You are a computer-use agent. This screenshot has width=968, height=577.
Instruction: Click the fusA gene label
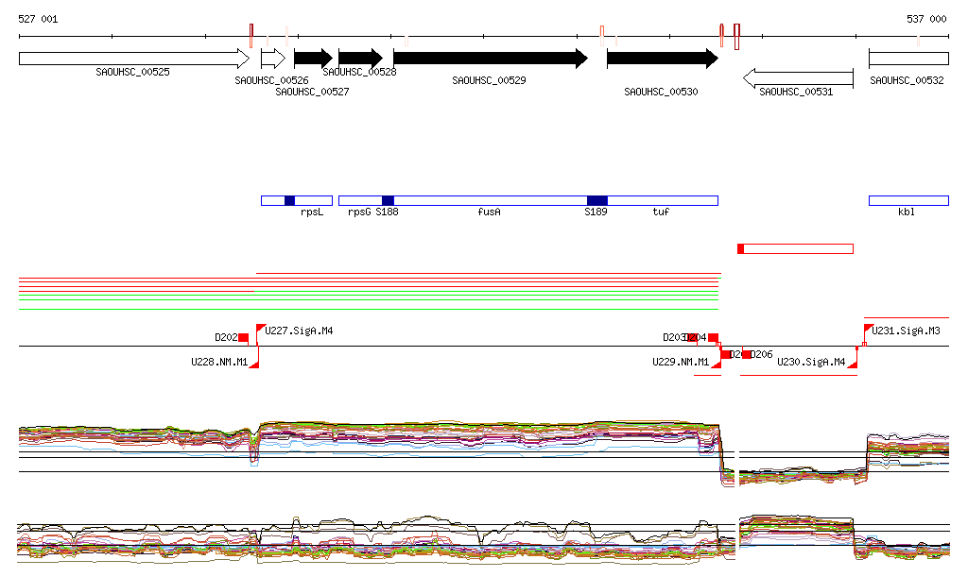(x=489, y=212)
